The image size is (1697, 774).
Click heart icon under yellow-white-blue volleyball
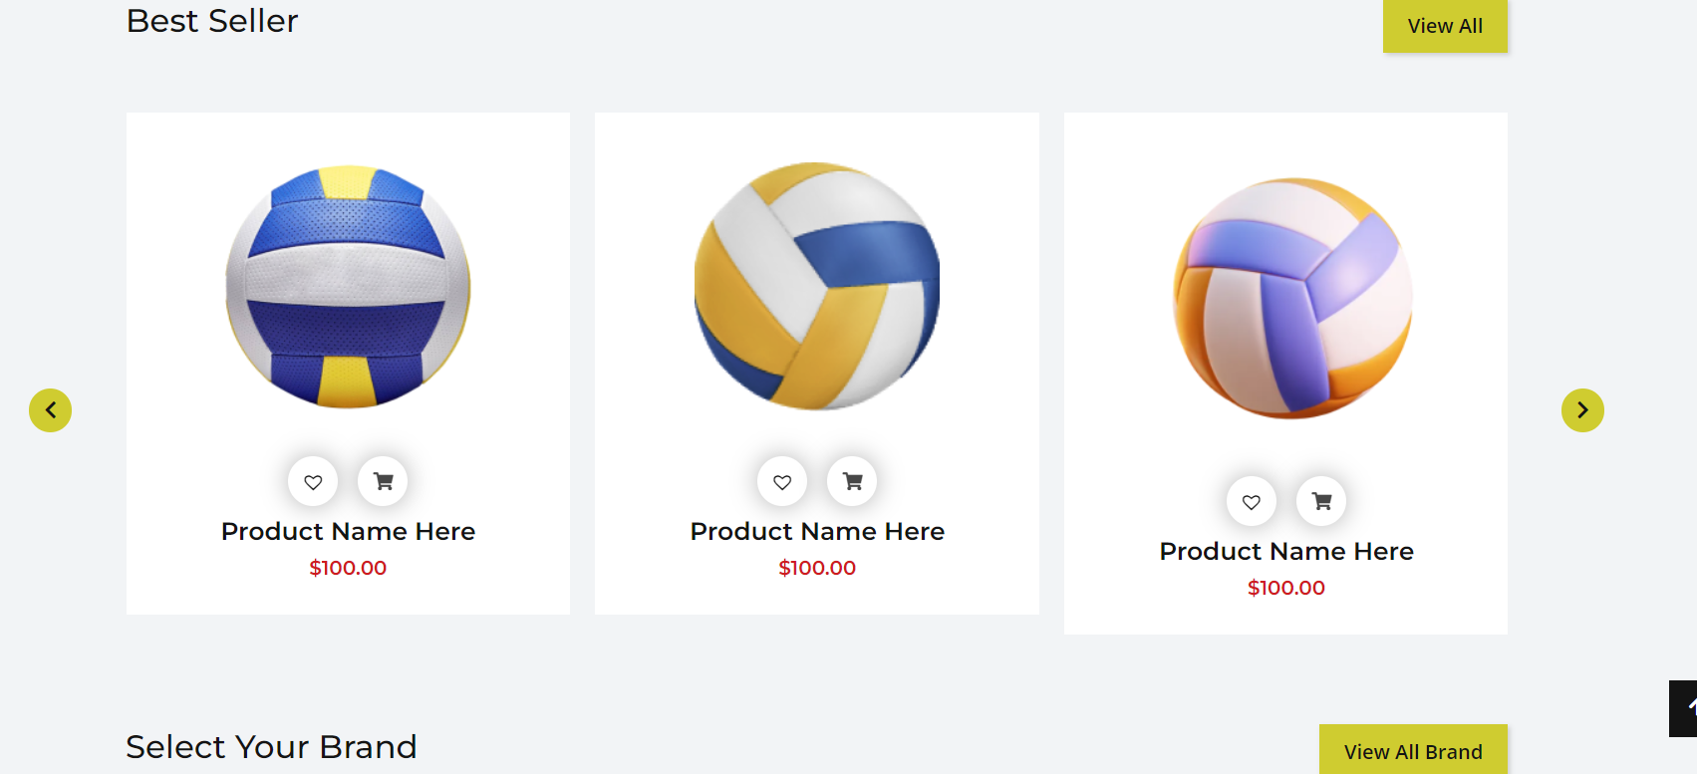782,482
